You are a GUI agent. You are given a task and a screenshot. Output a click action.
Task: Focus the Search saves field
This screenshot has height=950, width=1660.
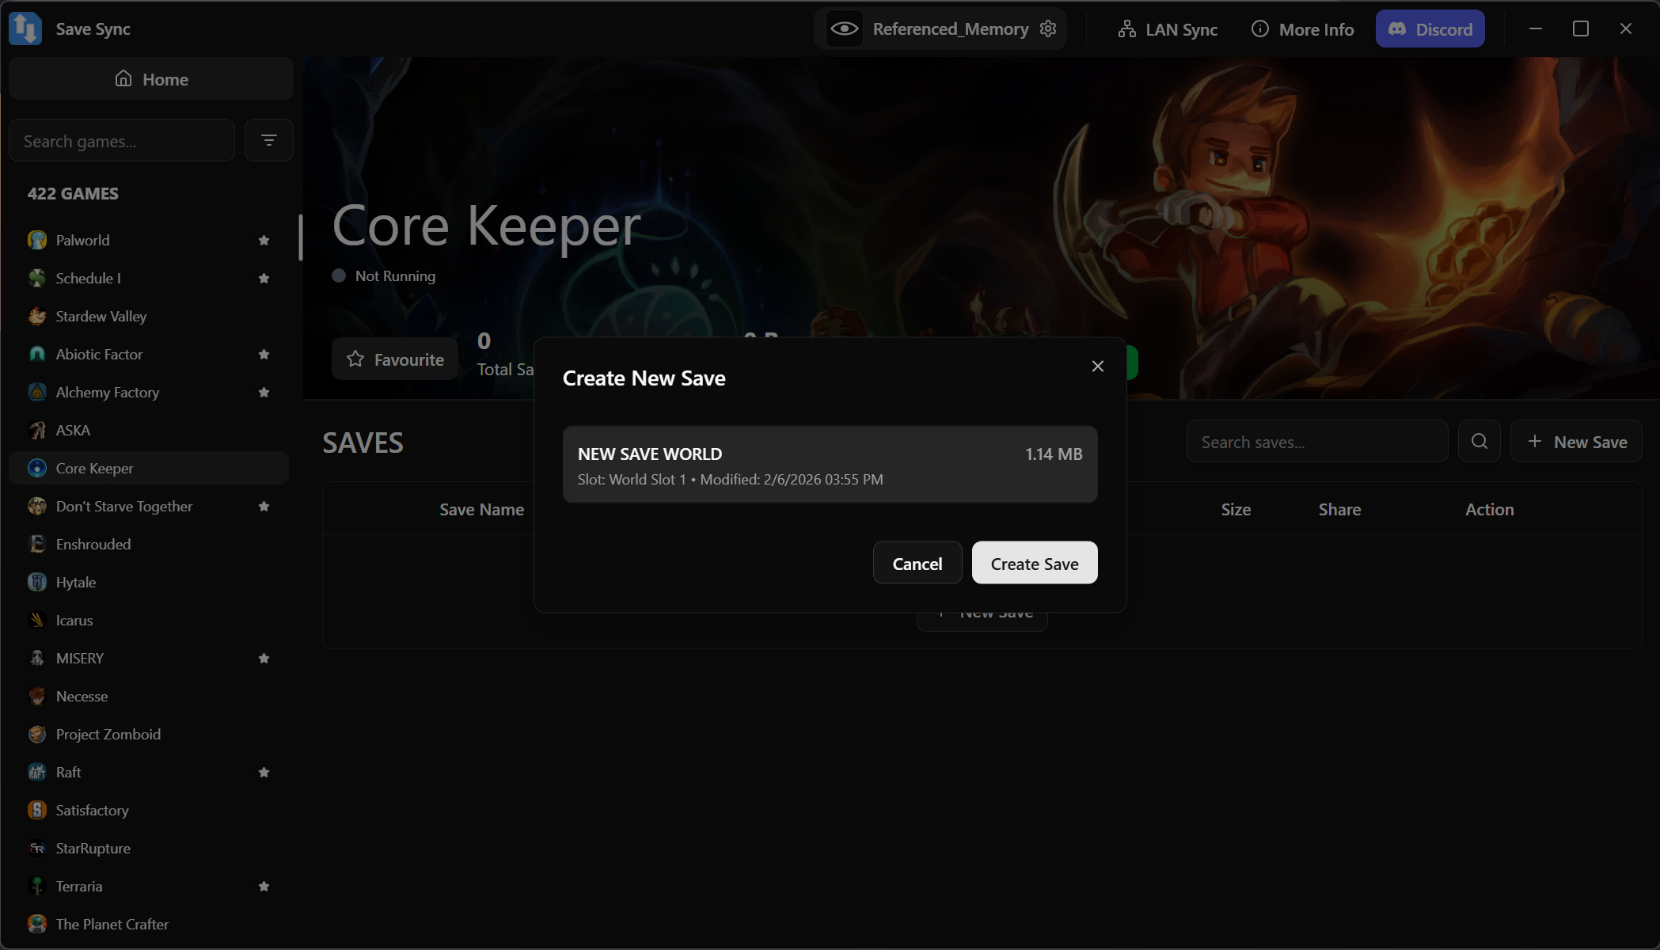(1317, 442)
